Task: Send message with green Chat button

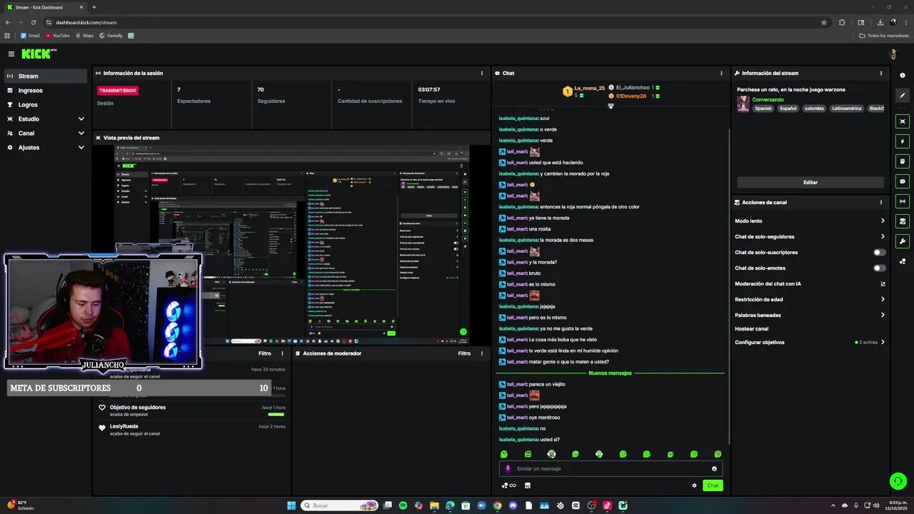Action: coord(713,485)
